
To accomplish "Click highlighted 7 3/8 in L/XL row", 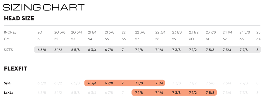I will (177, 93).
